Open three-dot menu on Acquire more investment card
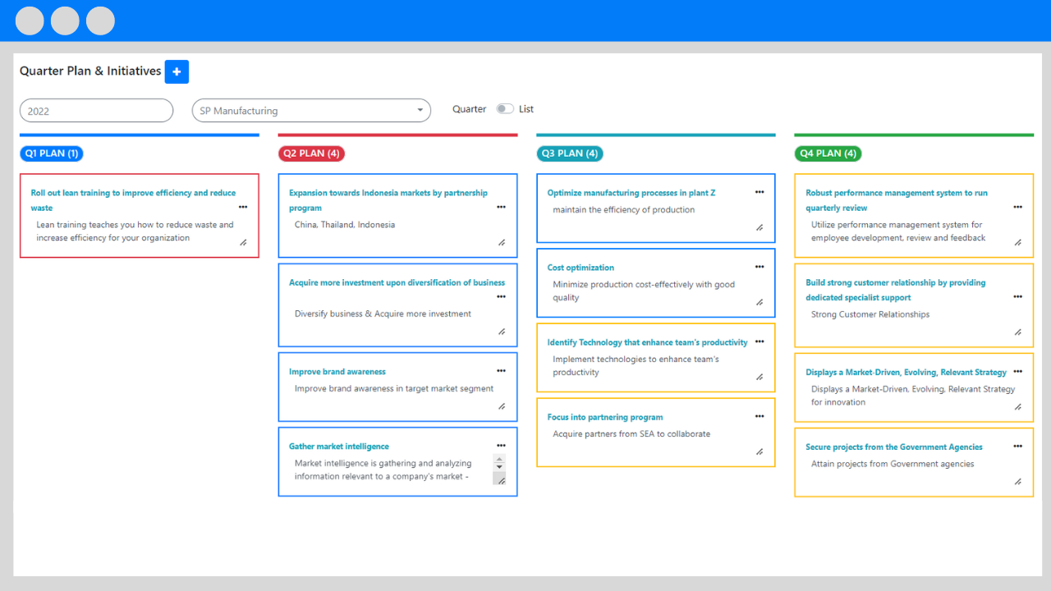 (x=501, y=297)
